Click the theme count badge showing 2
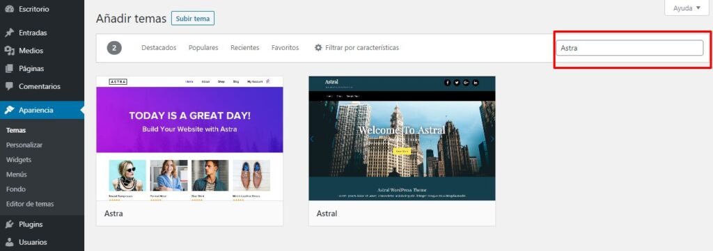The image size is (713, 251). 114,48
